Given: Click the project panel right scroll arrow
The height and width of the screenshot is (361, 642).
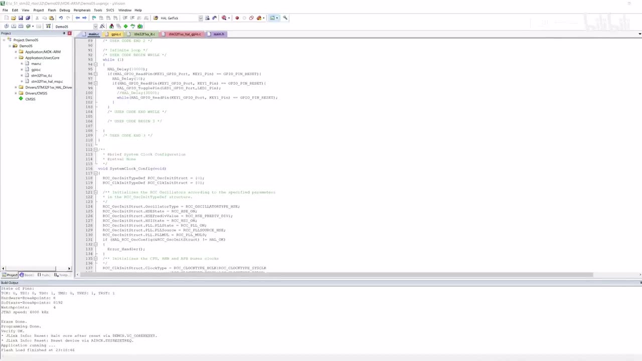Looking at the screenshot, I should 69,269.
